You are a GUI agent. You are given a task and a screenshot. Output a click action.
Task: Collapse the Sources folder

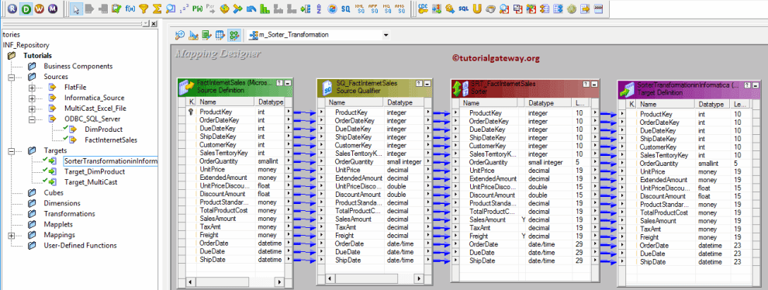(x=12, y=77)
